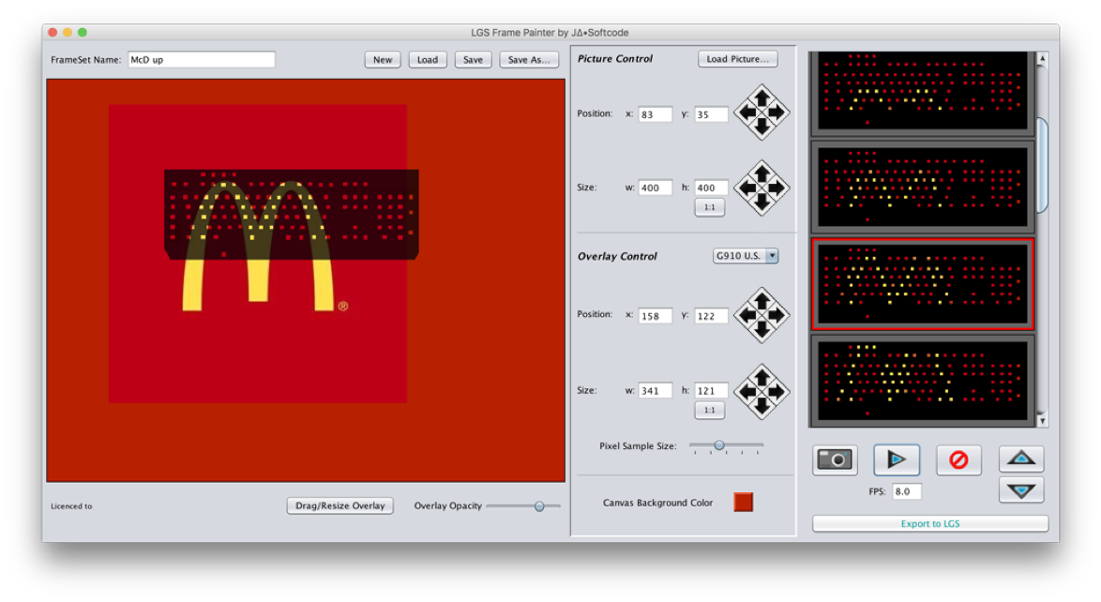1101x602 pixels.
Task: Edit picture size width field
Action: coord(656,188)
